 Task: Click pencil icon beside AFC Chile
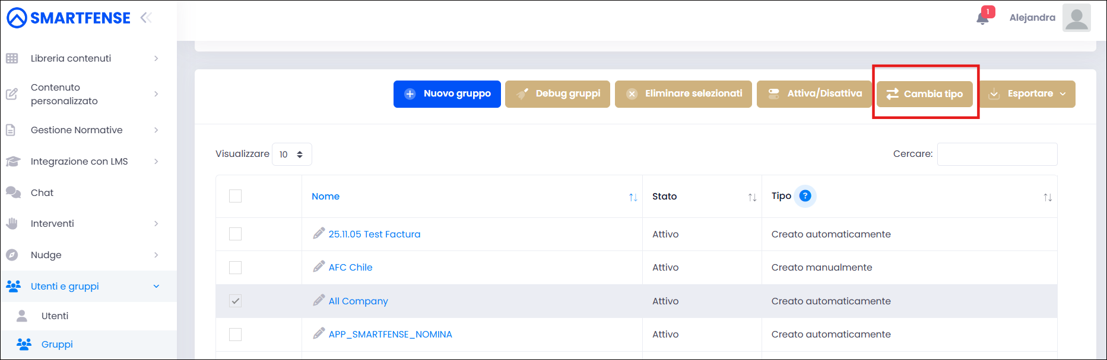click(x=319, y=266)
